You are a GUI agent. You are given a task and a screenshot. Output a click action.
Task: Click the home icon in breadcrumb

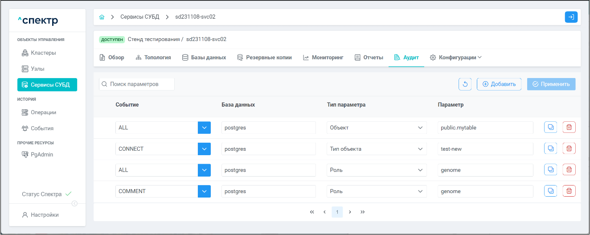pos(102,17)
